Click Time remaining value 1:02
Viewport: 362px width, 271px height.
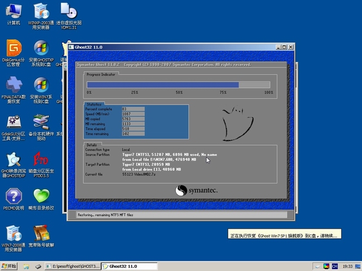tap(133, 134)
